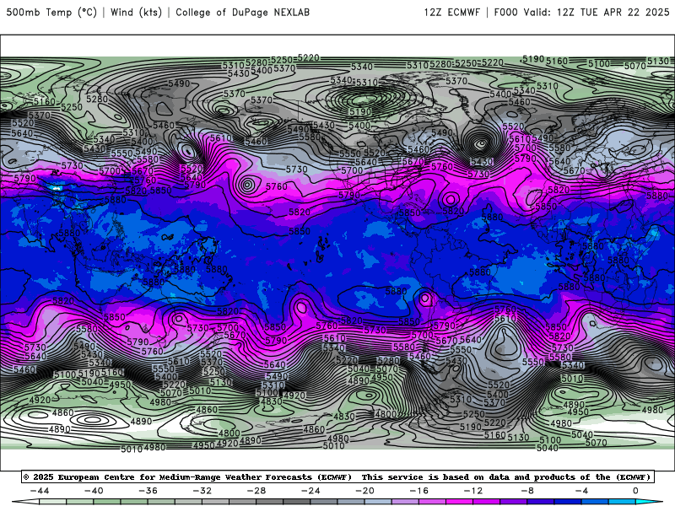Click the -32 colorbar label

pyautogui.click(x=202, y=491)
